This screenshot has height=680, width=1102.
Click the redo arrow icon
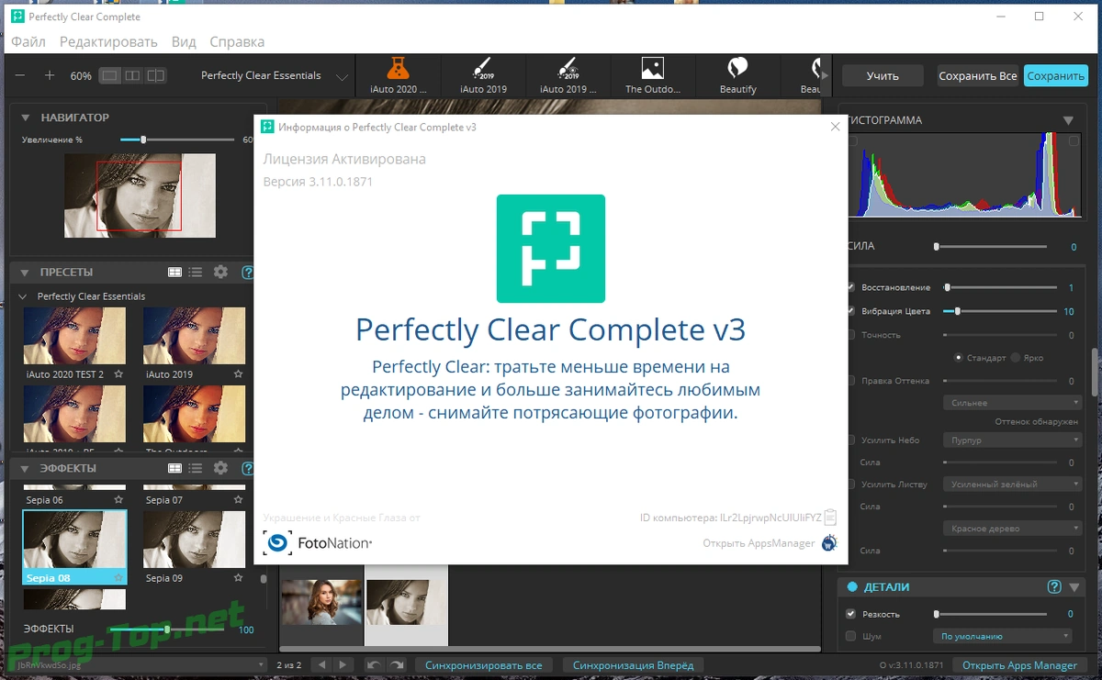coord(397,664)
